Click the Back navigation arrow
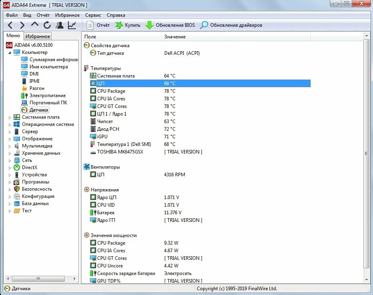The height and width of the screenshot is (295, 373). [10, 25]
